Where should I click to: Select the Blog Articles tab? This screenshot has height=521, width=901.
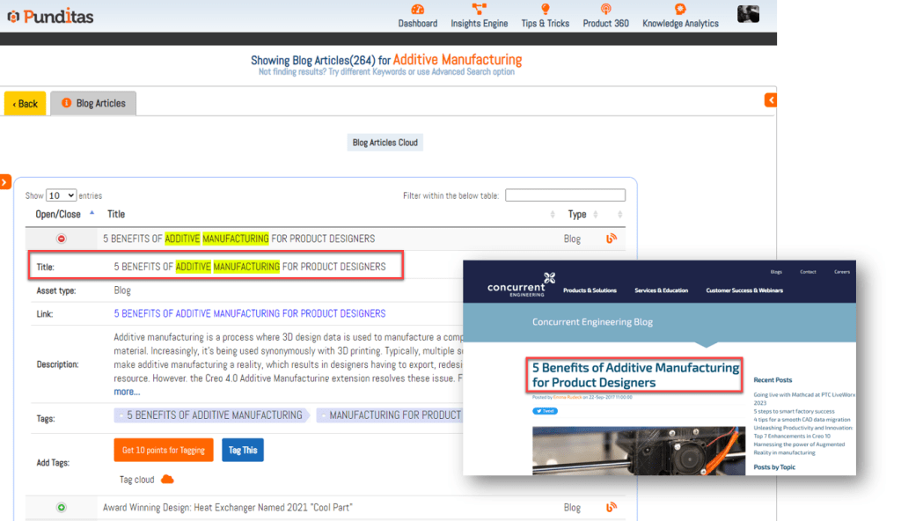click(x=92, y=103)
